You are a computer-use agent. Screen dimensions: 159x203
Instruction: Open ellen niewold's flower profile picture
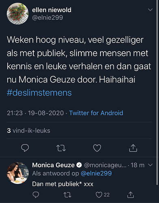click(17, 13)
